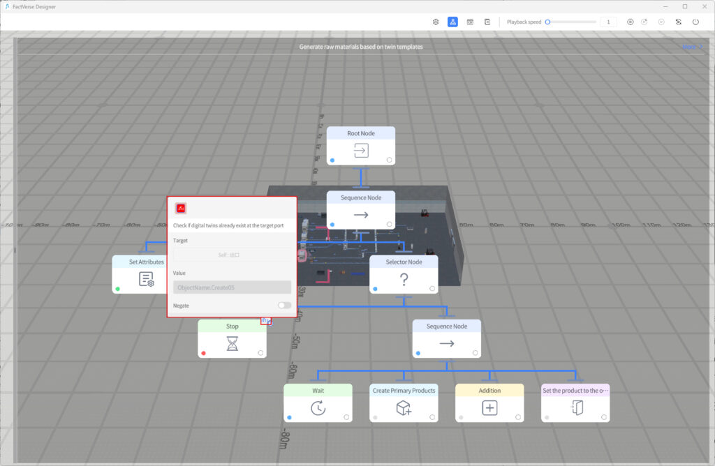Screen dimensions: 715x466
Task: Select the Set the product node door icon
Action: tap(576, 407)
